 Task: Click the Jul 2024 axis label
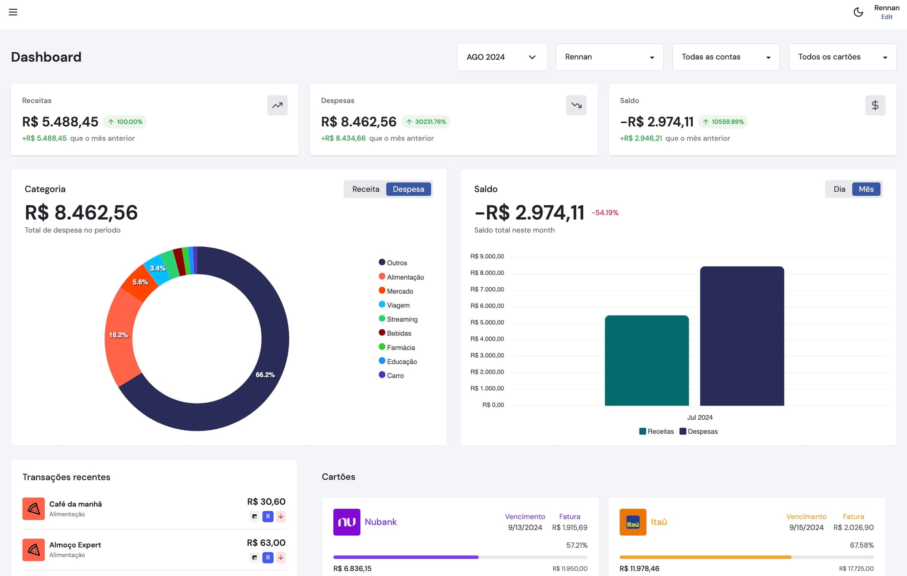(700, 417)
